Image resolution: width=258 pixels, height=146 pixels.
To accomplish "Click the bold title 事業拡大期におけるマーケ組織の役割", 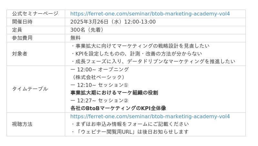I will point(114,93).
